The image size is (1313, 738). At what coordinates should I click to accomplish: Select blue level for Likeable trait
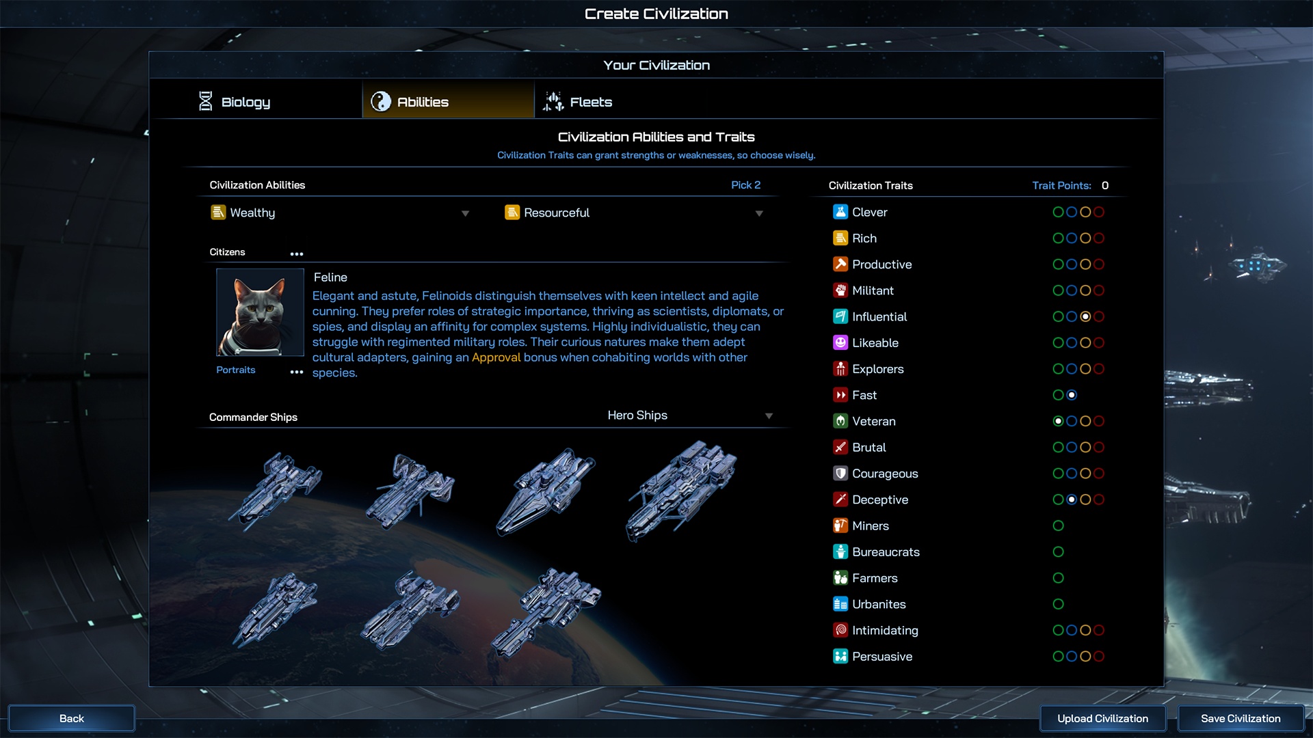(1072, 342)
